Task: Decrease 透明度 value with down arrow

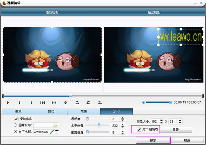Action: tap(123, 120)
